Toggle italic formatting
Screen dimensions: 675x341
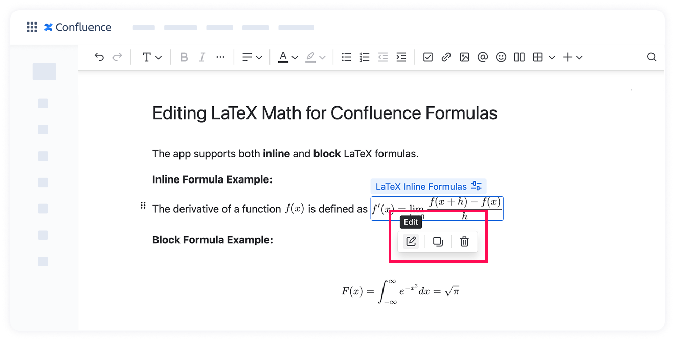point(202,57)
